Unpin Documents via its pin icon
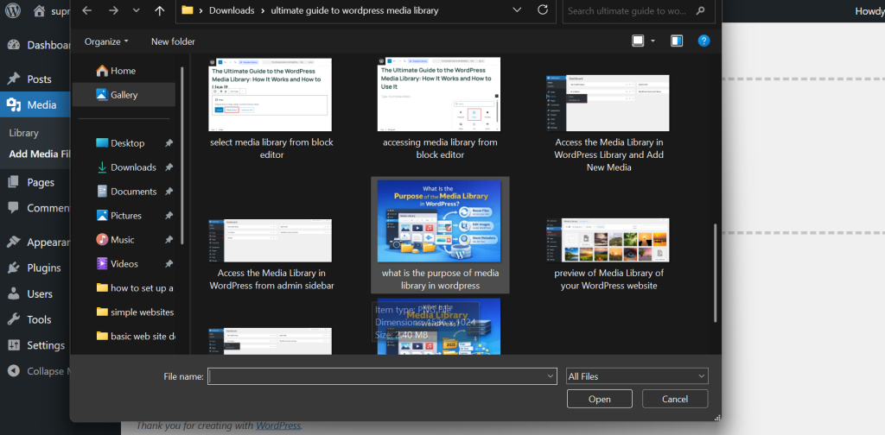The height and width of the screenshot is (435, 885). (169, 192)
